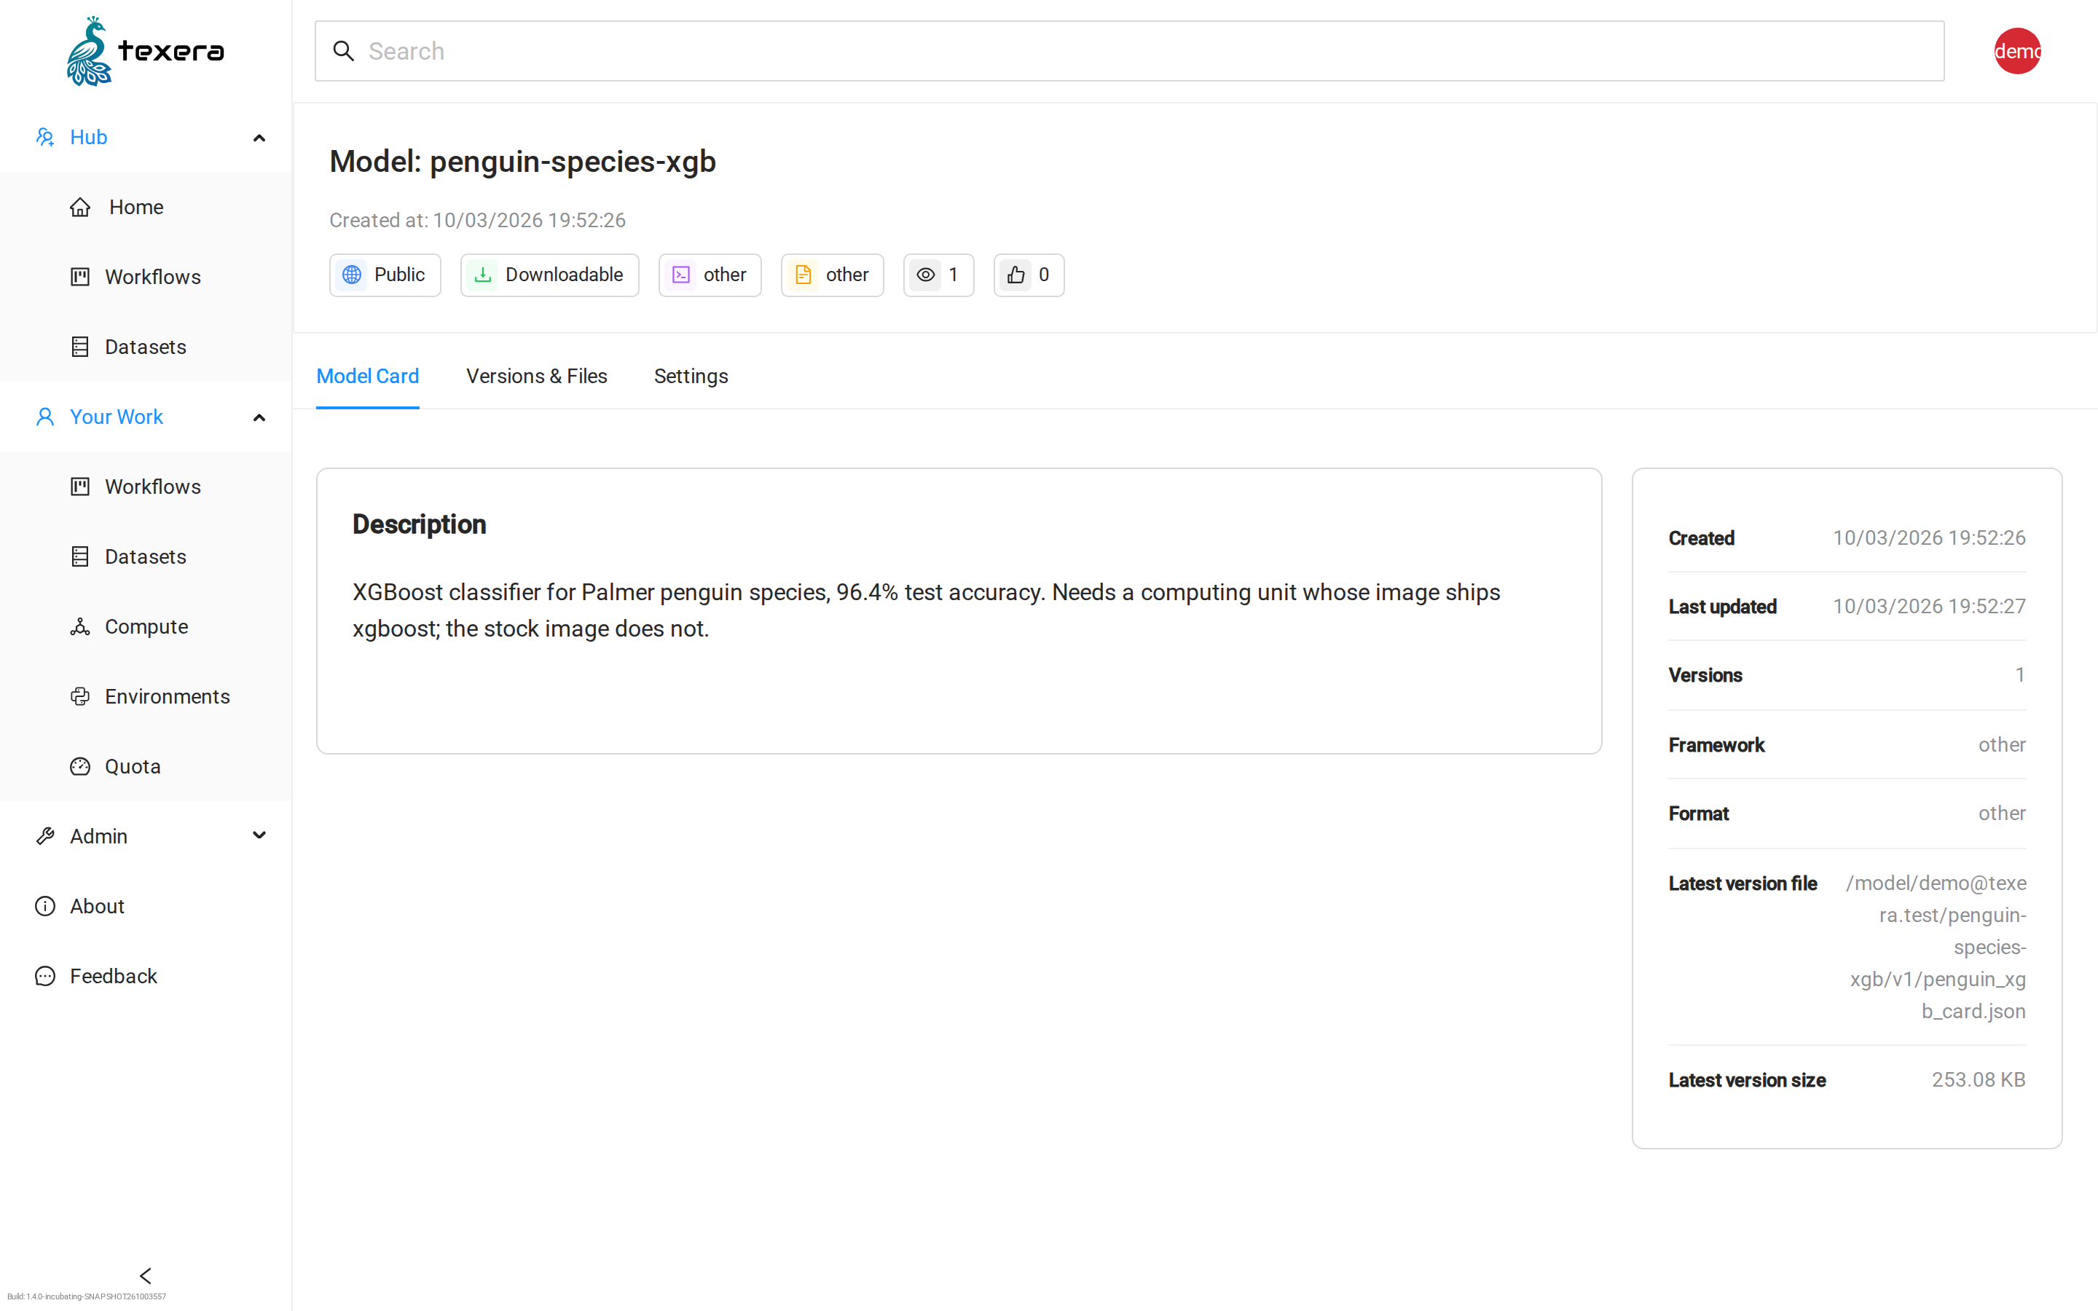This screenshot has height=1311, width=2098.
Task: Click the '253.08 KB' size value
Action: [1979, 1079]
